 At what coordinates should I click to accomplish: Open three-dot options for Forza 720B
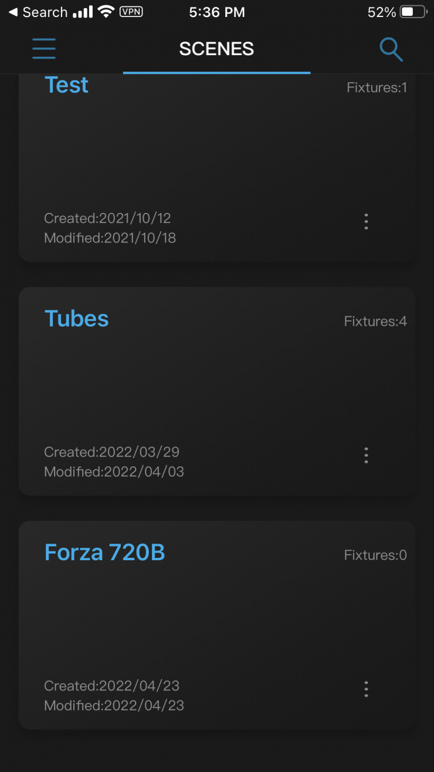366,689
